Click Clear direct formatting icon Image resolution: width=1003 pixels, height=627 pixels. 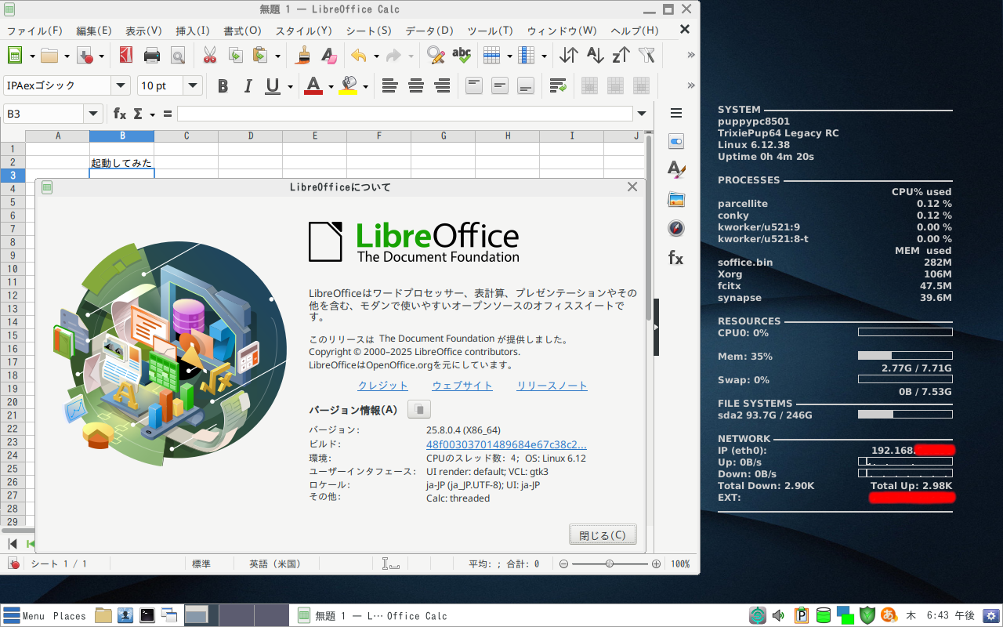pyautogui.click(x=329, y=55)
